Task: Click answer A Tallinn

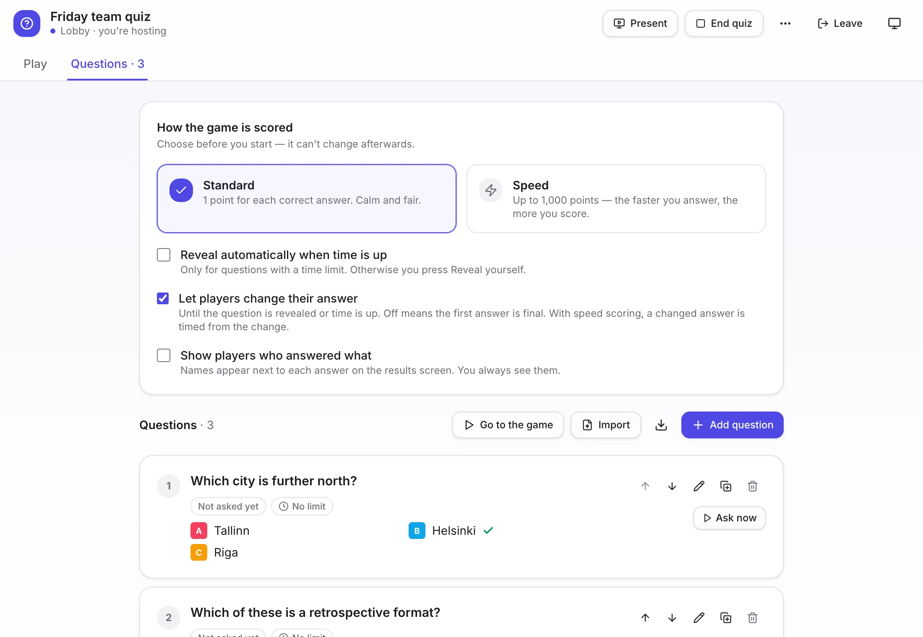Action: click(220, 531)
